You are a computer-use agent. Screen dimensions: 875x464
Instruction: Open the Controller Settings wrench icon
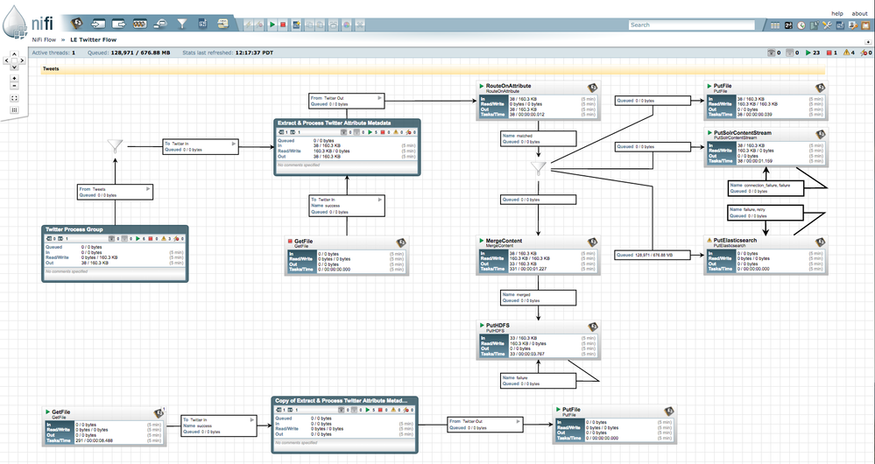pos(827,25)
